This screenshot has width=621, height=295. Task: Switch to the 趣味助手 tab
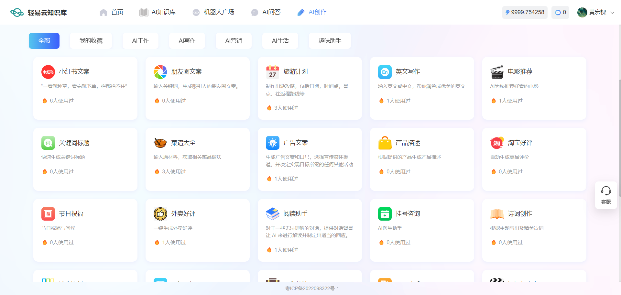[x=330, y=41]
